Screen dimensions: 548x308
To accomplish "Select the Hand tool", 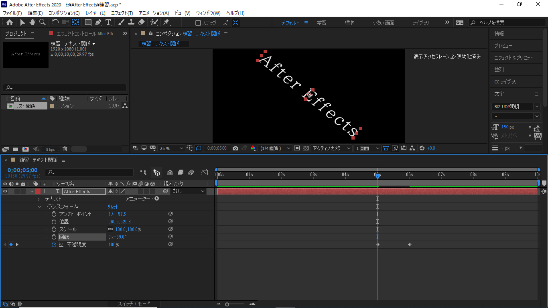I will pos(32,22).
